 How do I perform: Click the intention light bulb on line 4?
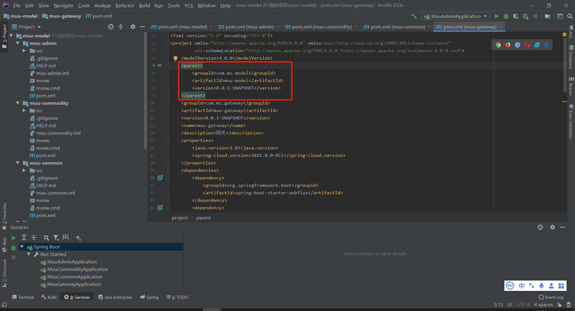coord(175,58)
